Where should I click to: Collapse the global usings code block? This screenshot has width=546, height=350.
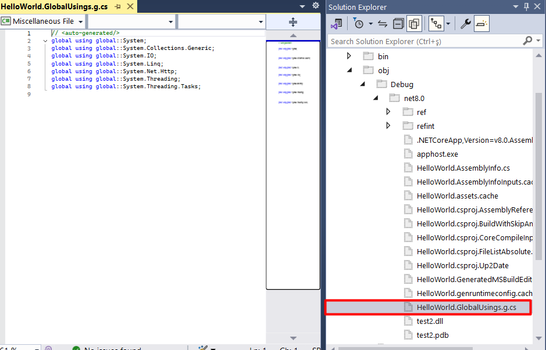coord(45,41)
